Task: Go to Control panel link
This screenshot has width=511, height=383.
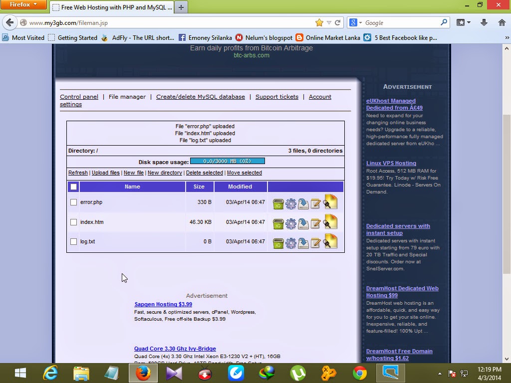Action: tap(79, 97)
